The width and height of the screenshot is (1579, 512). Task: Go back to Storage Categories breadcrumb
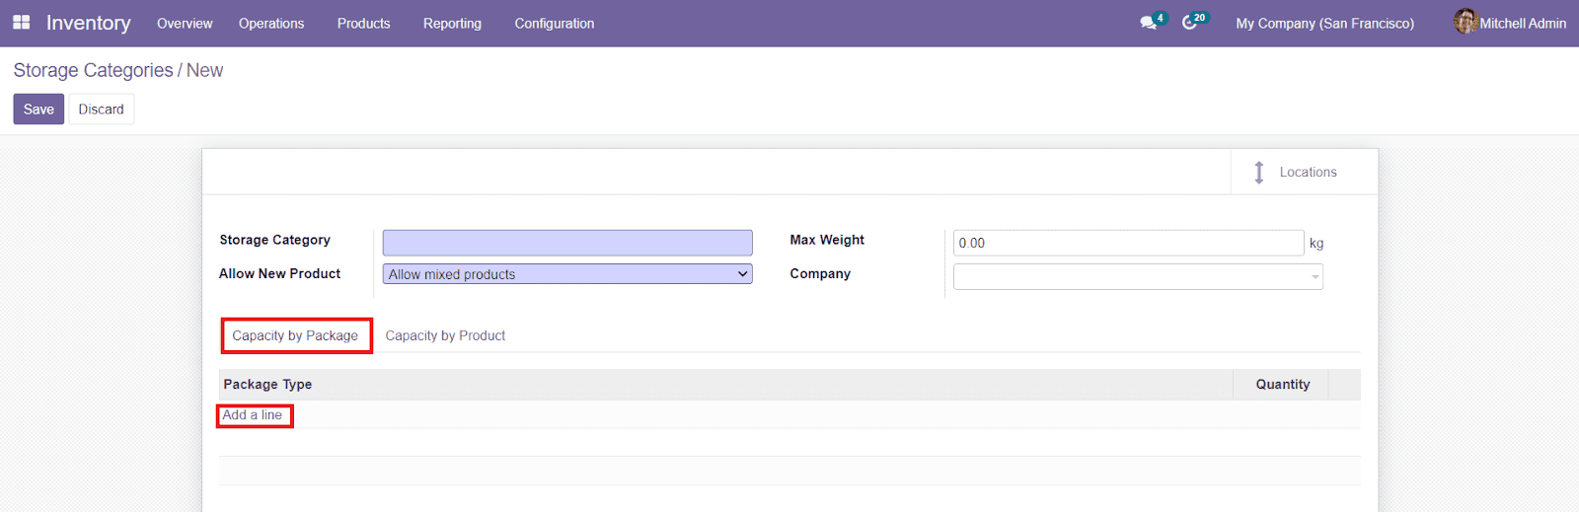[93, 70]
